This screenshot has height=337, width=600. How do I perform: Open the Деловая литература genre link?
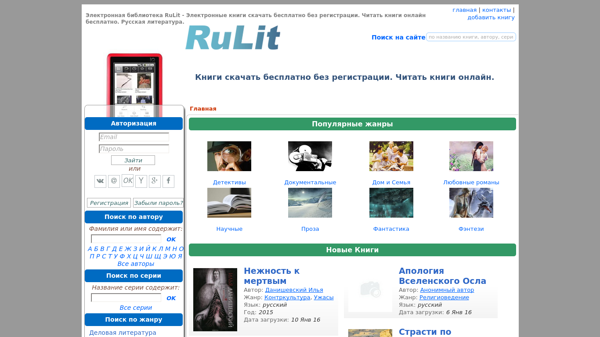pos(123,333)
